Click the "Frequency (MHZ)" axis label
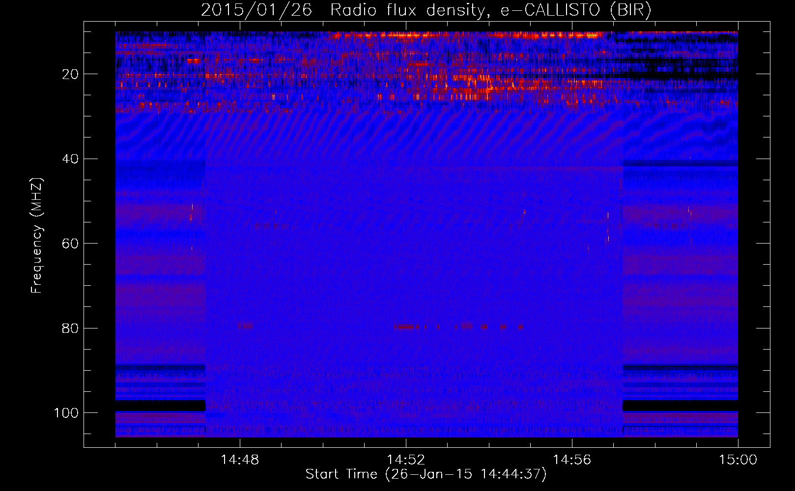The image size is (795, 491). pos(37,235)
